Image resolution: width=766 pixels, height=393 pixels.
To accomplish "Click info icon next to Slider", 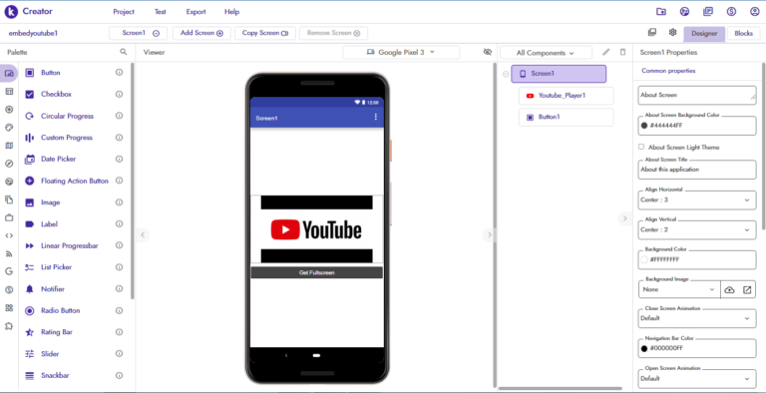I will coord(119,353).
